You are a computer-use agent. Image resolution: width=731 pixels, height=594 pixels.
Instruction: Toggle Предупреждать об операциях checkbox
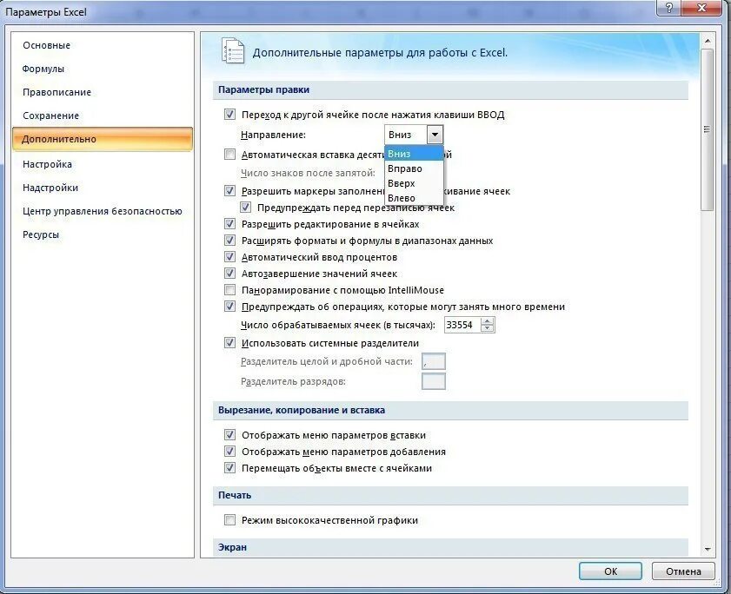coord(229,306)
